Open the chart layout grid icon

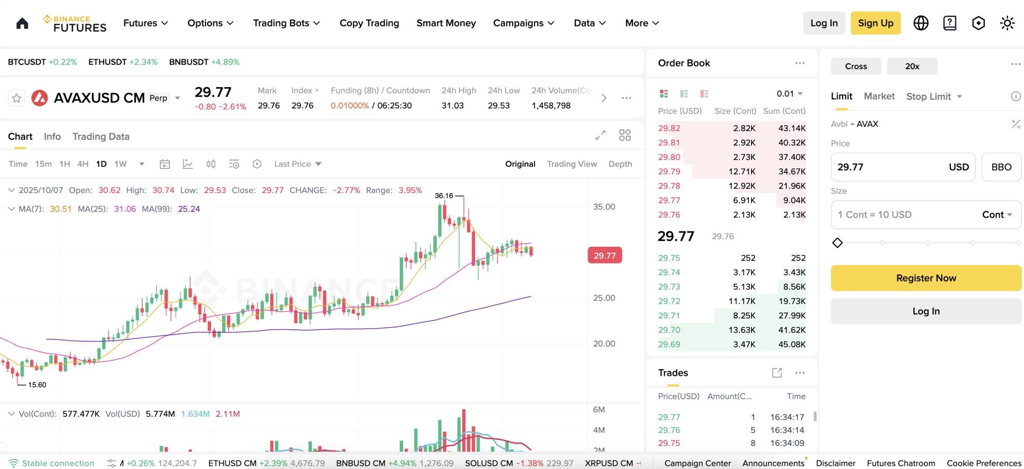(x=625, y=135)
